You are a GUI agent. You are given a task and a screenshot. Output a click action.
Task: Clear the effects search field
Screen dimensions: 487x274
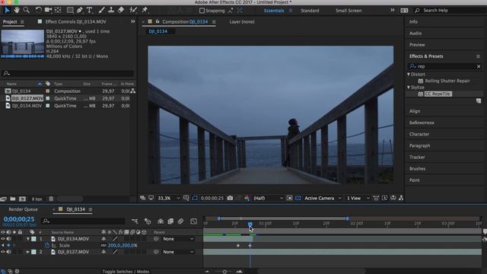479,66
